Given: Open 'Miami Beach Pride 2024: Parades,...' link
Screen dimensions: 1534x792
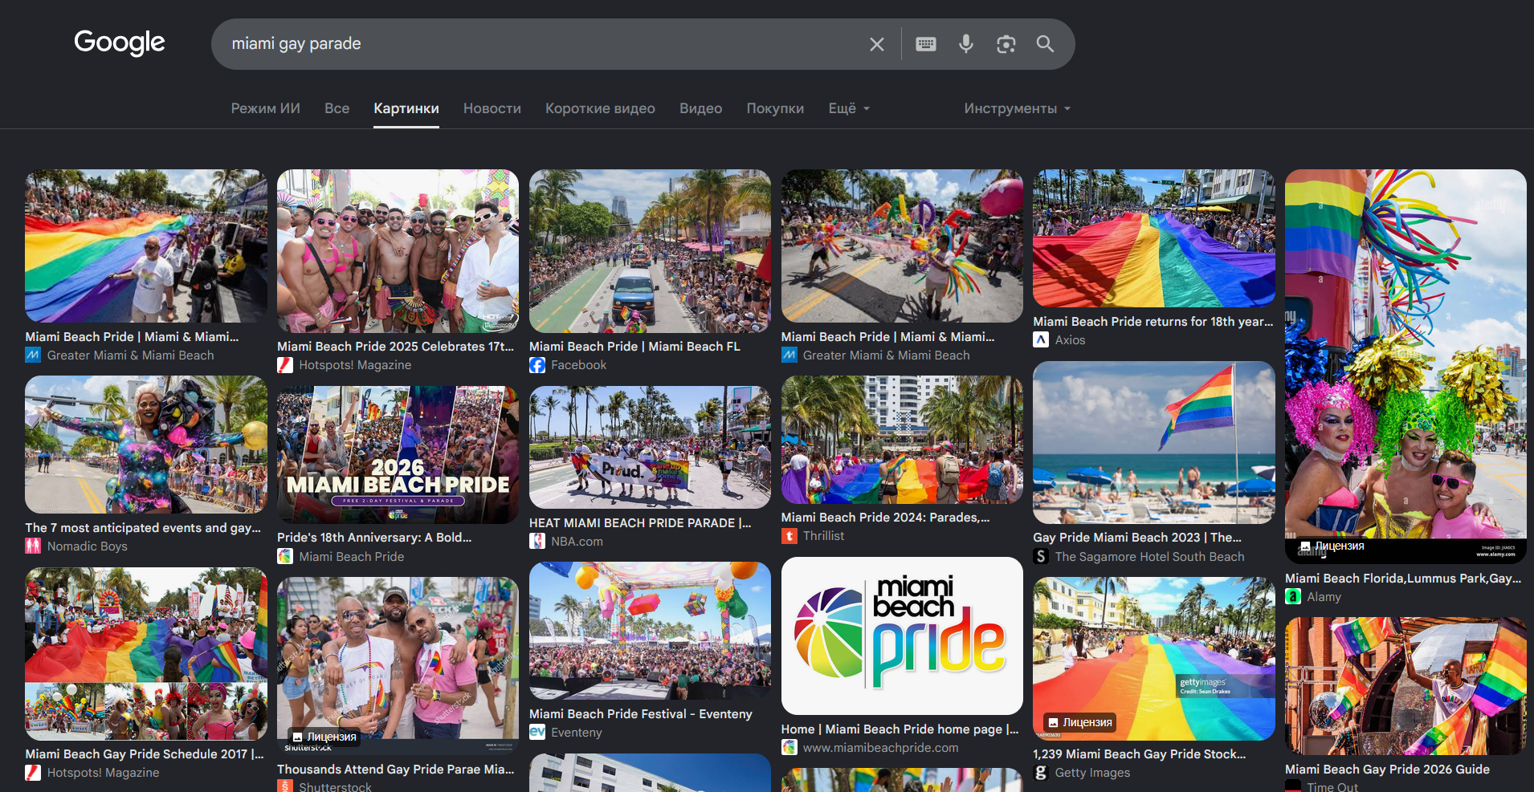Looking at the screenshot, I should point(885,517).
